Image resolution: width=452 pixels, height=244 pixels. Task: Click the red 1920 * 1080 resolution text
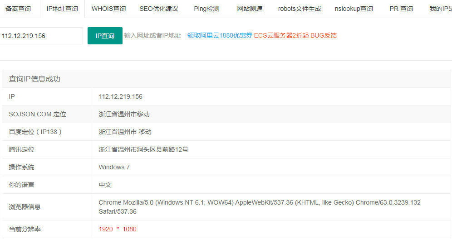118,229
